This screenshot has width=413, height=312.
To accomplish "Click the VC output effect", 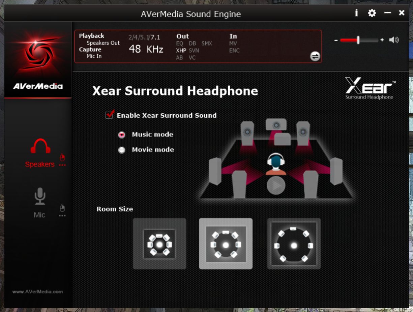I will coord(192,58).
